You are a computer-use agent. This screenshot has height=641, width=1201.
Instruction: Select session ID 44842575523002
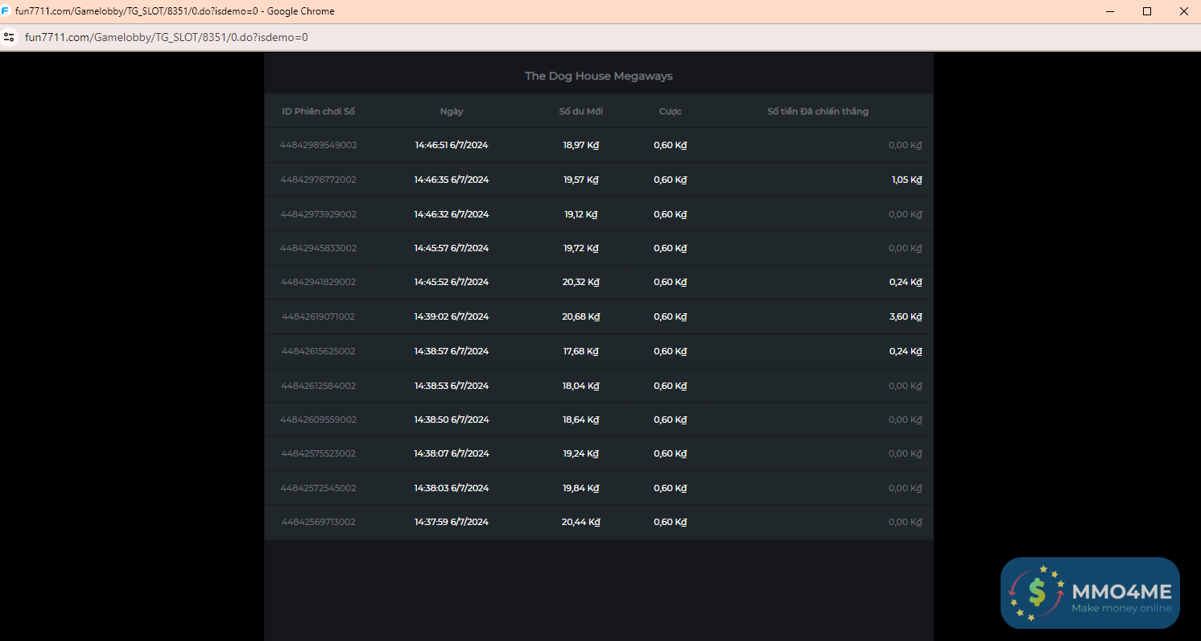(319, 453)
